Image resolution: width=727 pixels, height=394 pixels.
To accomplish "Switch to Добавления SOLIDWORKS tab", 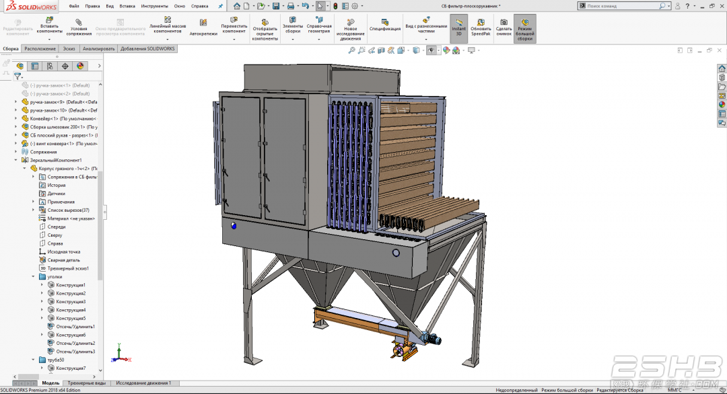I will (147, 48).
